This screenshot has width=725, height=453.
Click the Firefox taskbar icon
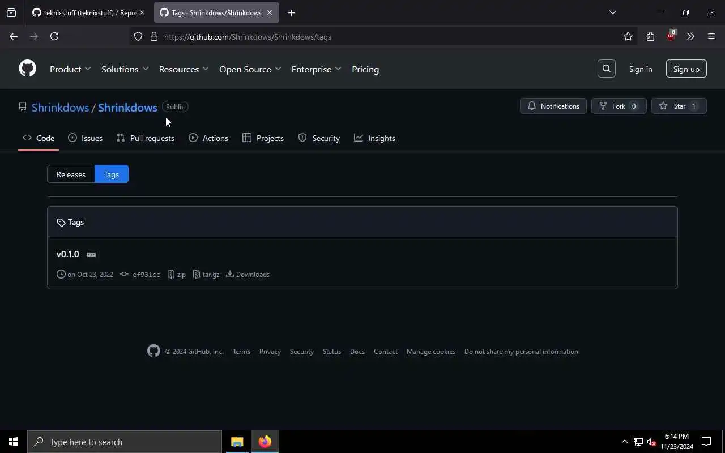click(x=265, y=442)
